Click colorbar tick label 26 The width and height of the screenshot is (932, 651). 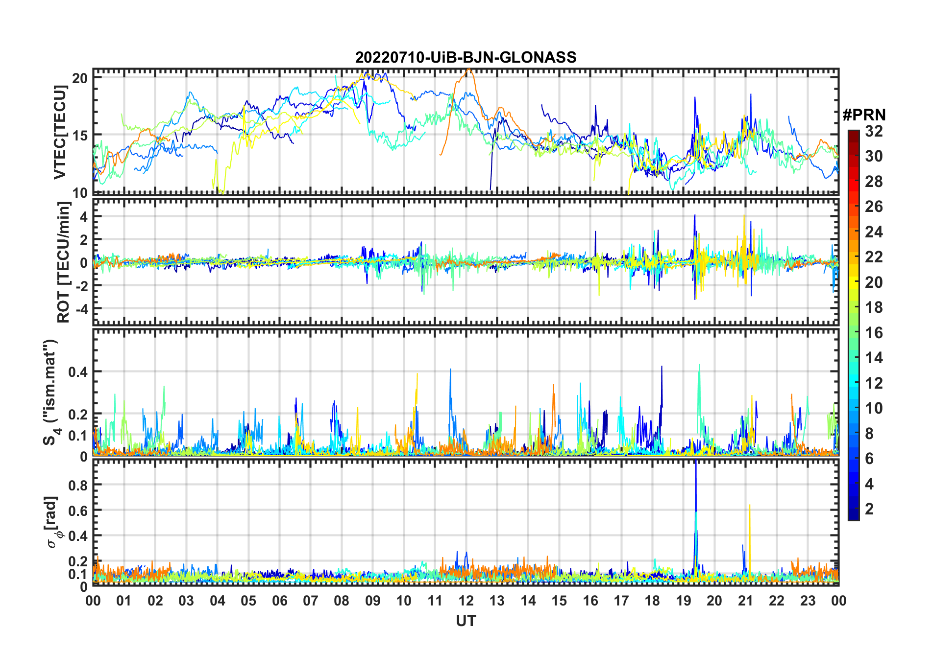pyautogui.click(x=874, y=207)
